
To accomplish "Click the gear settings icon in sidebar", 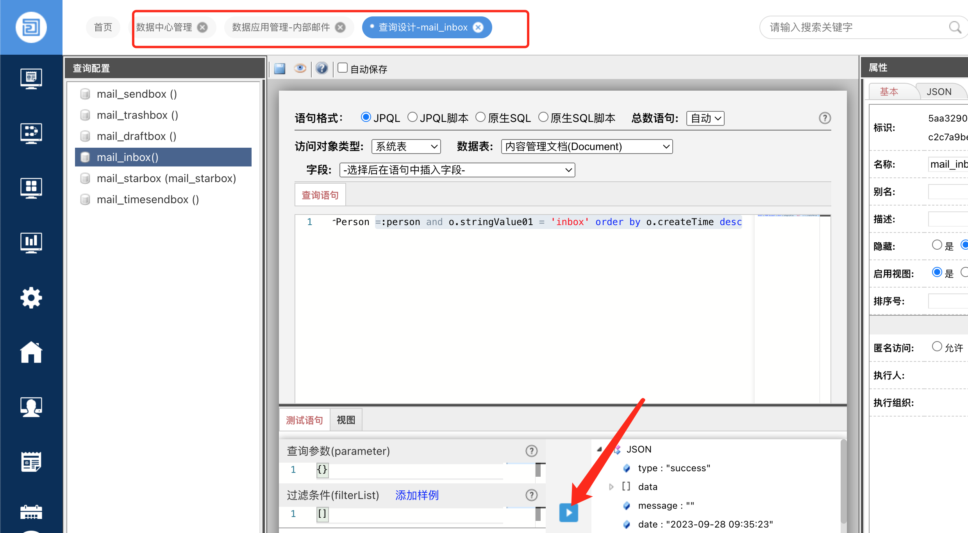I will pyautogui.click(x=31, y=298).
